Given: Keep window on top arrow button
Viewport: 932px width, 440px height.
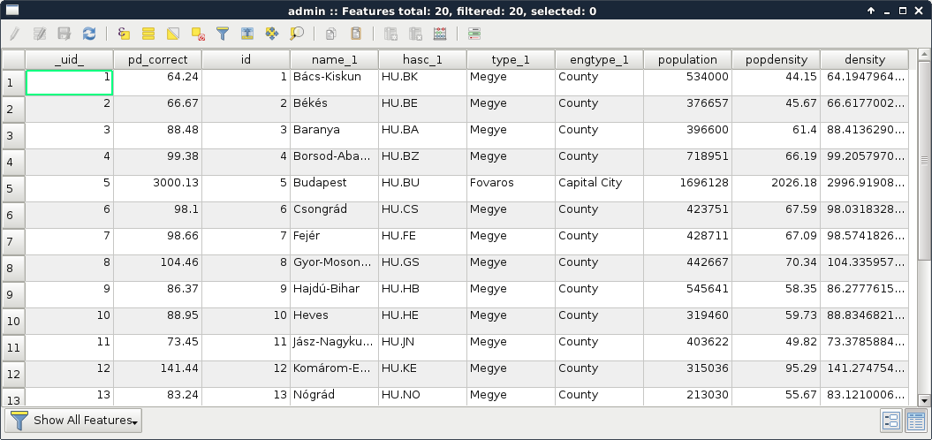Looking at the screenshot, I should click(x=871, y=11).
